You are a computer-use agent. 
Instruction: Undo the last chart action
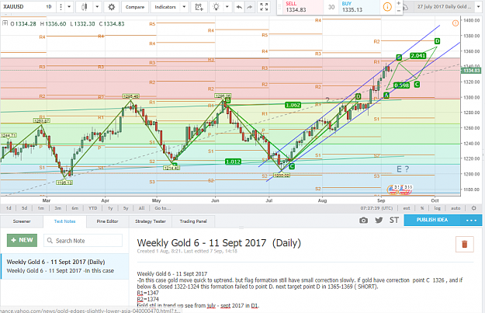239,7
